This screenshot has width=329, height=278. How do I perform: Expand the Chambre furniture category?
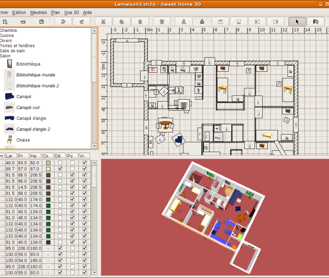(9, 30)
